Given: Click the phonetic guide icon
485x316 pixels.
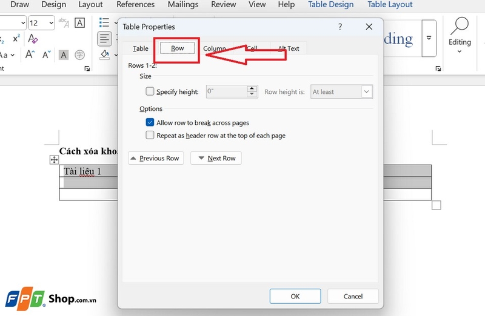Looking at the screenshot, I should pyautogui.click(x=64, y=22).
